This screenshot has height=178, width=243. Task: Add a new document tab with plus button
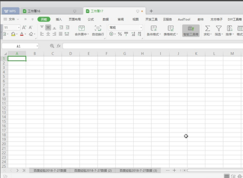151,11
